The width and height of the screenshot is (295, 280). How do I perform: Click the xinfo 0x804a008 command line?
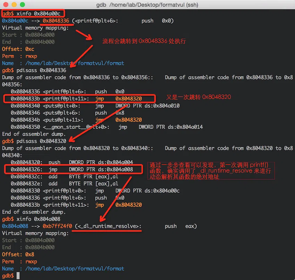click(x=31, y=219)
